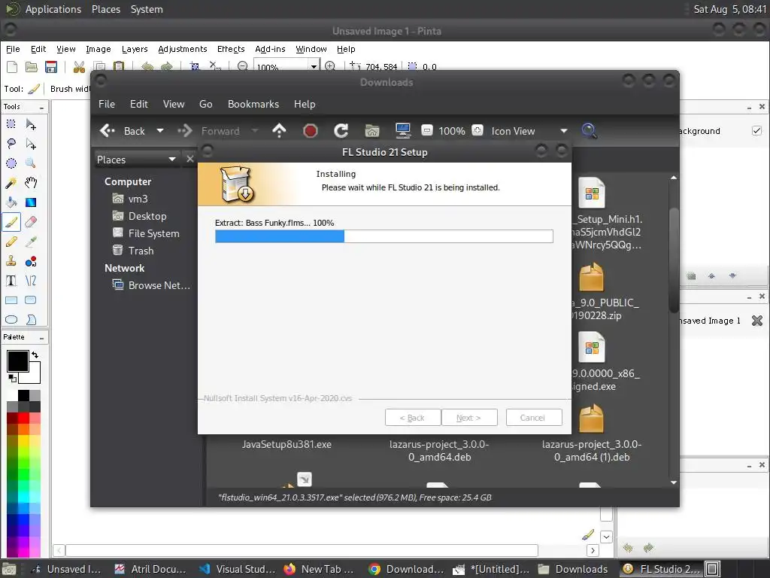Select the Lasso Select tool in Pinta
Viewport: 770px width, 578px height.
(11, 144)
